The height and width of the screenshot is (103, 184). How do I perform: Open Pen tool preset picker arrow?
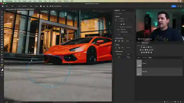[9, 6]
